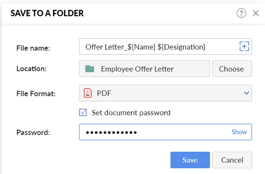Click the File name text field
This screenshot has width=265, height=174.
(x=165, y=47)
